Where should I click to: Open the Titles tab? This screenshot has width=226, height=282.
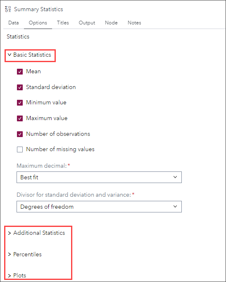point(63,23)
